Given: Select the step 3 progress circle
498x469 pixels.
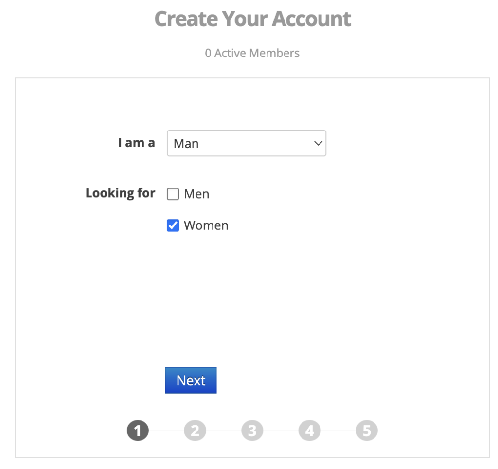Looking at the screenshot, I should pyautogui.click(x=252, y=431).
